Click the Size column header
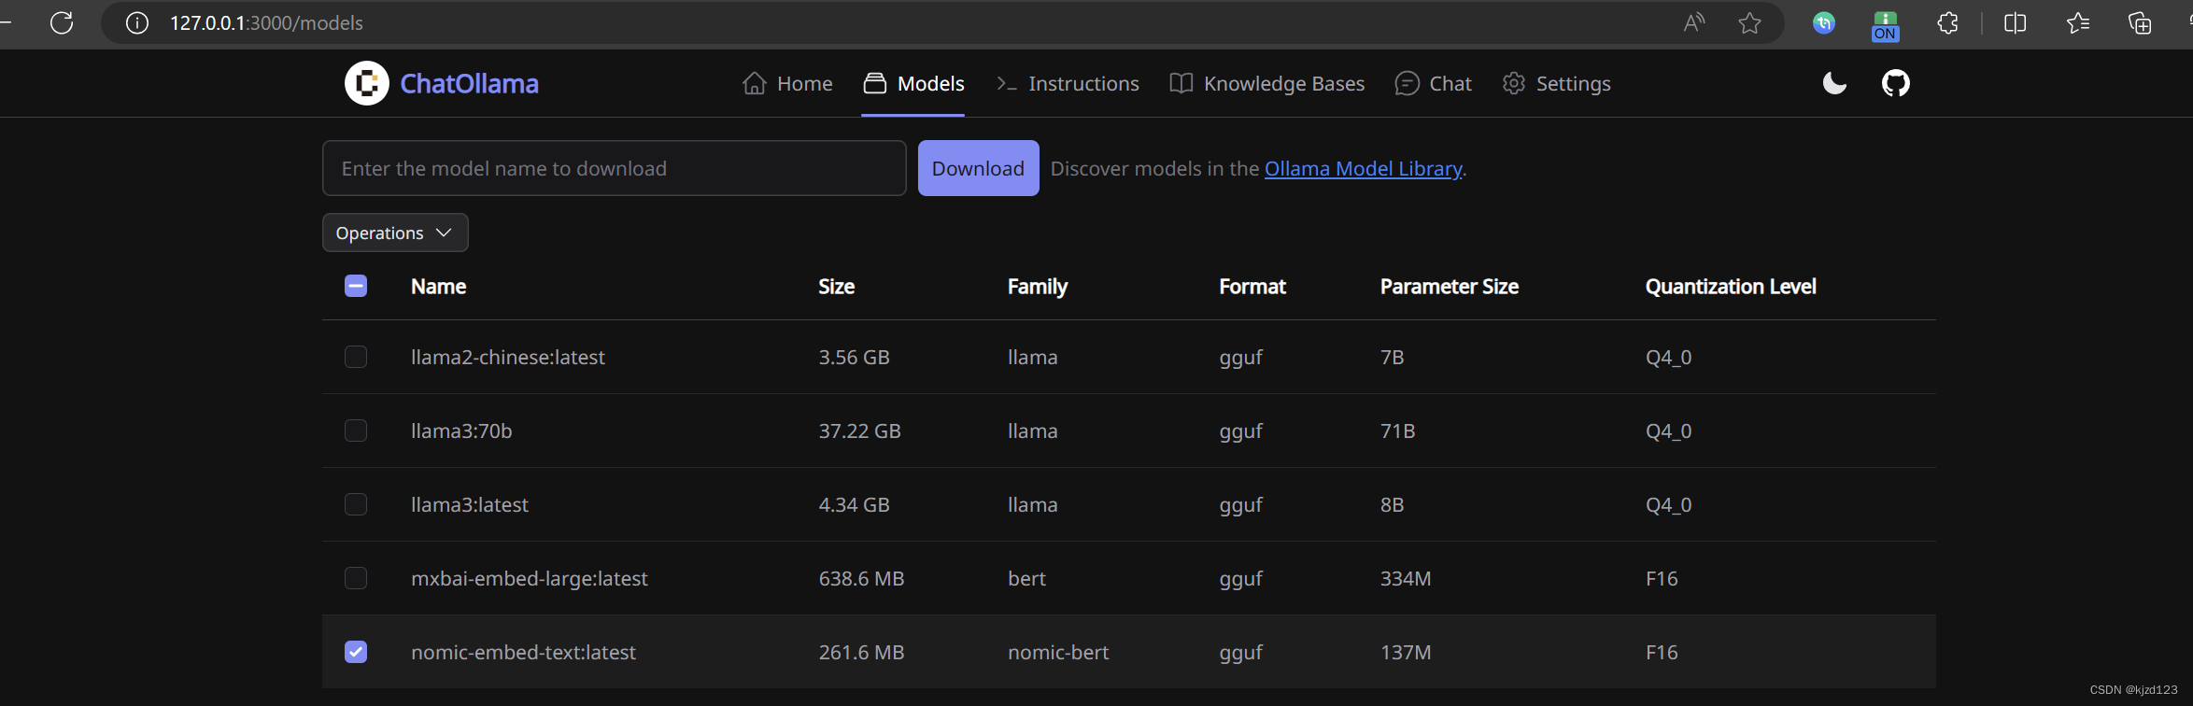 [x=836, y=287]
